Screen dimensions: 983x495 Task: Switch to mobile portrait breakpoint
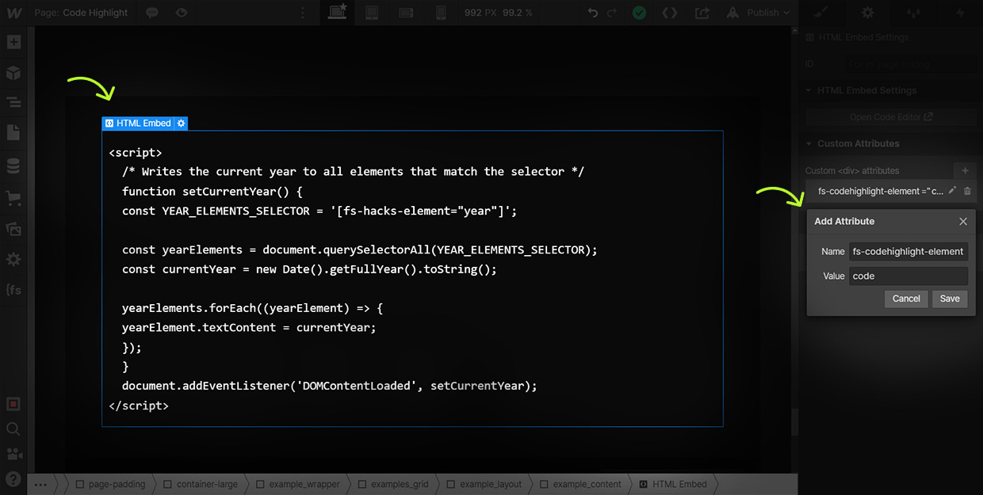441,13
